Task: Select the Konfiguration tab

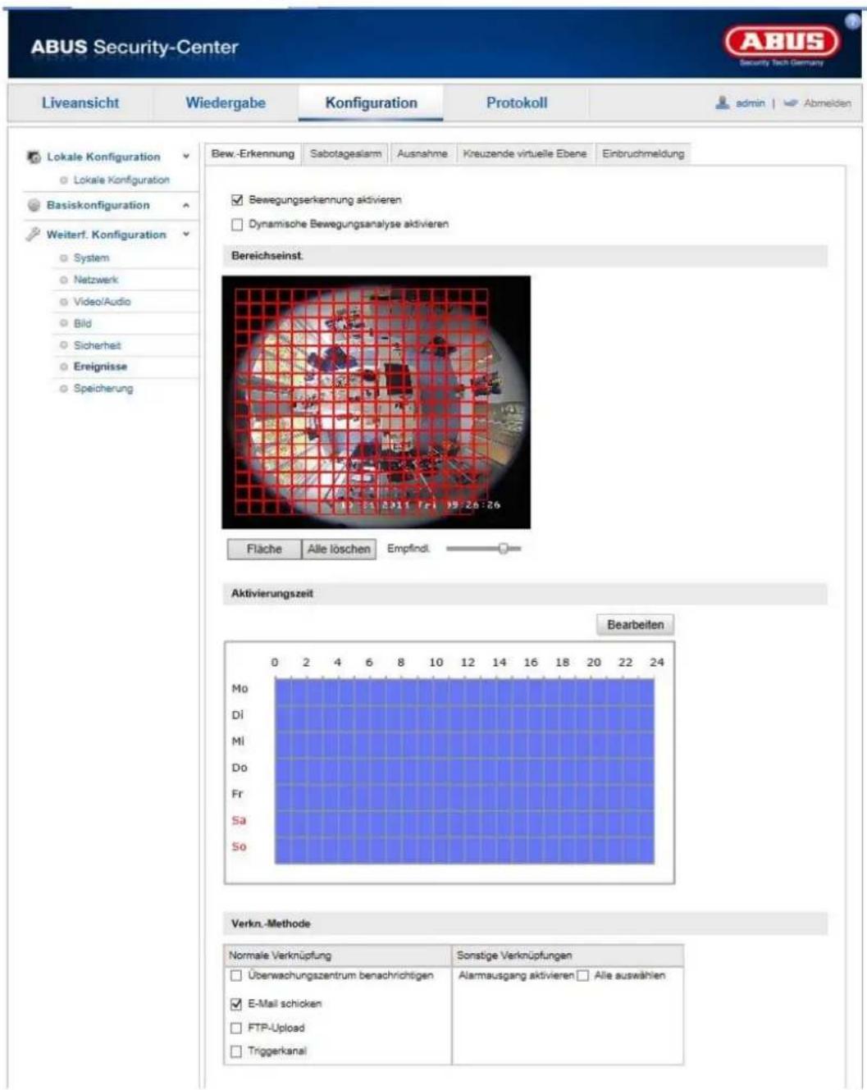Action: (371, 103)
